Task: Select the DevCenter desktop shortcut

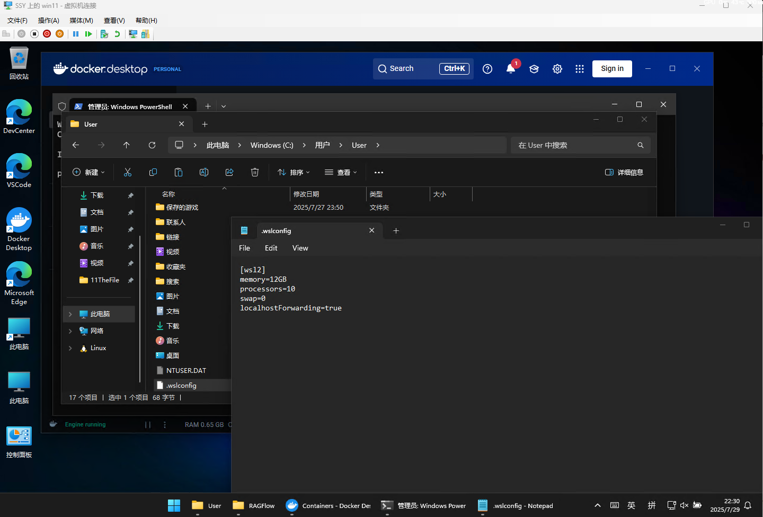Action: (x=19, y=117)
